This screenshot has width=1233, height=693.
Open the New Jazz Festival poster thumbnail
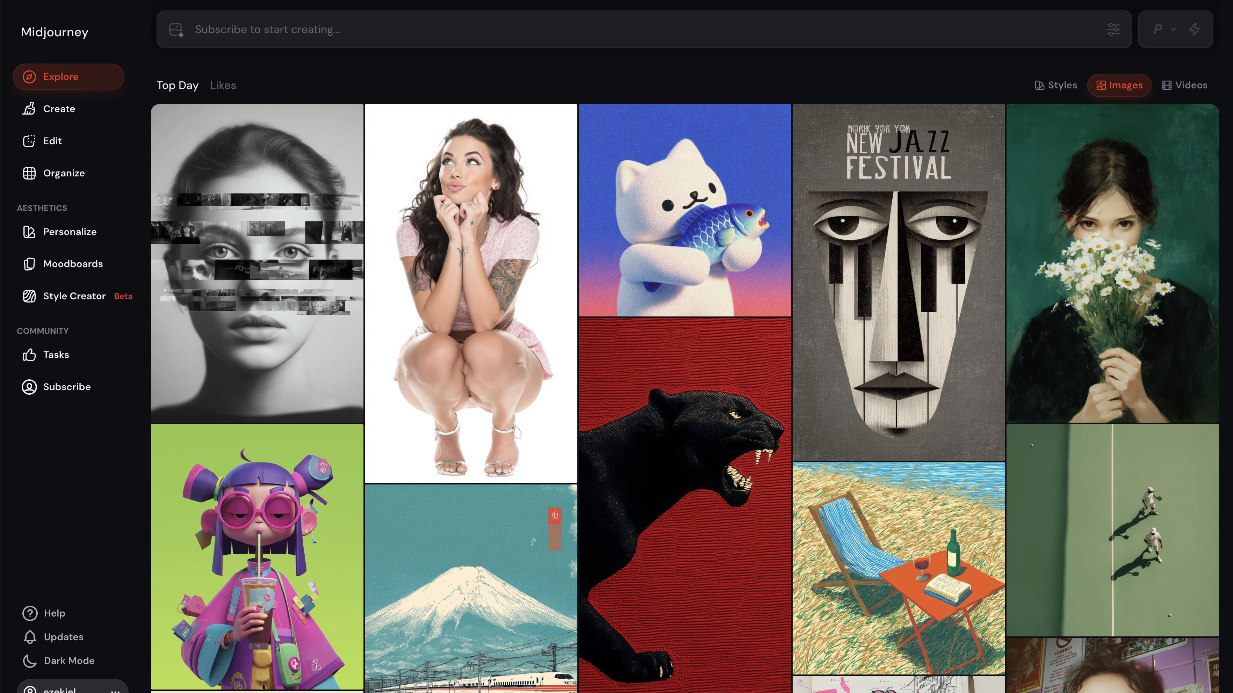(899, 282)
